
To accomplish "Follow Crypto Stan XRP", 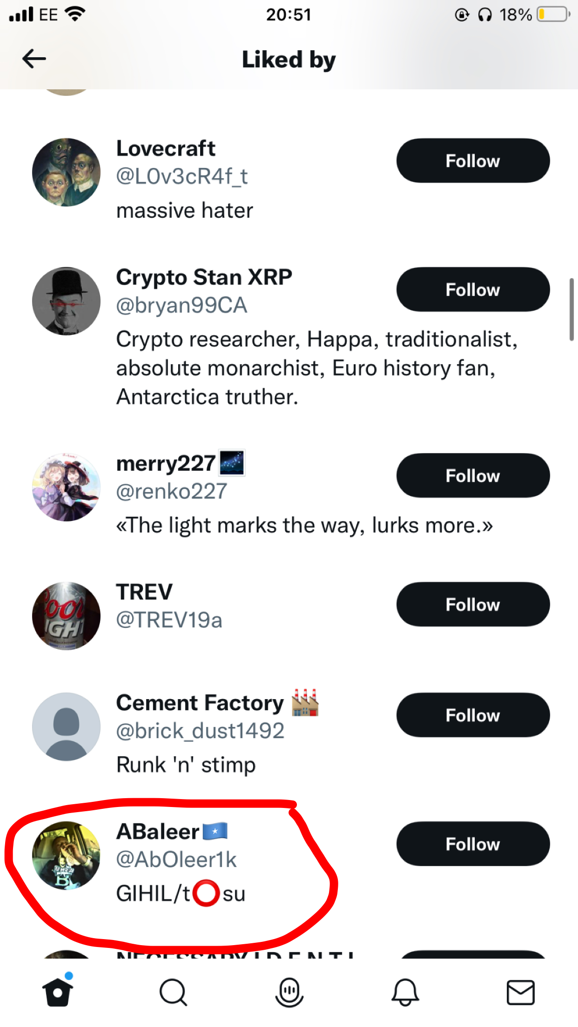I will pyautogui.click(x=473, y=289).
